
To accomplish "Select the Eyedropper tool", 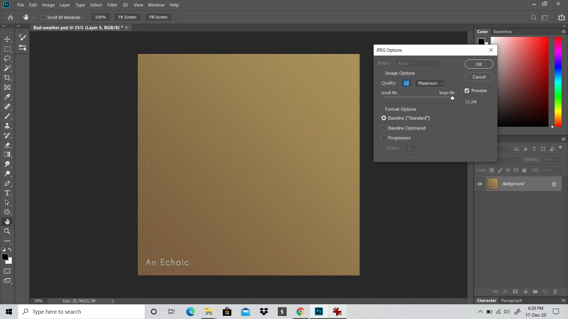I will tap(7, 97).
